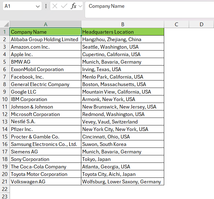This screenshot has height=199, width=214.
Task: Select cell BMW AG
Action: tap(45, 62)
